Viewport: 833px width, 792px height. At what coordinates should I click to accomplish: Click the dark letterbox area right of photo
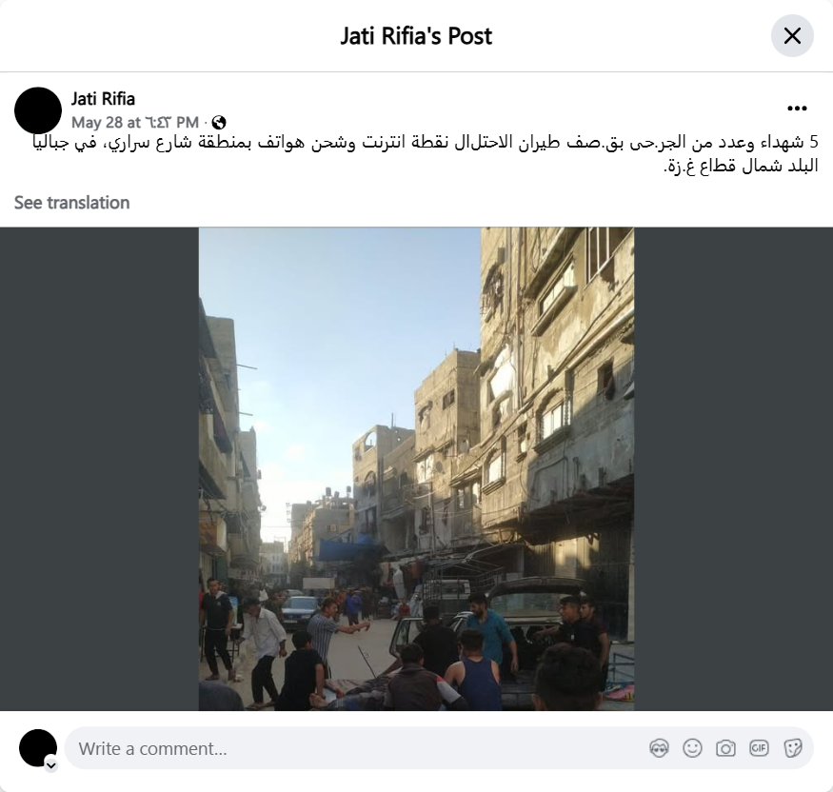(733, 469)
